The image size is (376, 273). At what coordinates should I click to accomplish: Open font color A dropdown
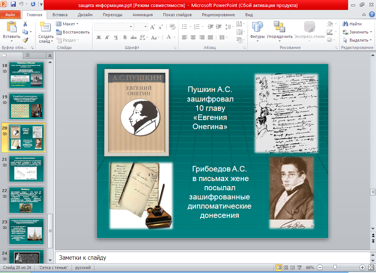pyautogui.click(x=174, y=38)
